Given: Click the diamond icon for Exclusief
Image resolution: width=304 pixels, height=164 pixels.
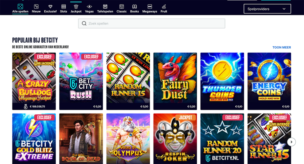Looking at the screenshot, I should (50, 7).
